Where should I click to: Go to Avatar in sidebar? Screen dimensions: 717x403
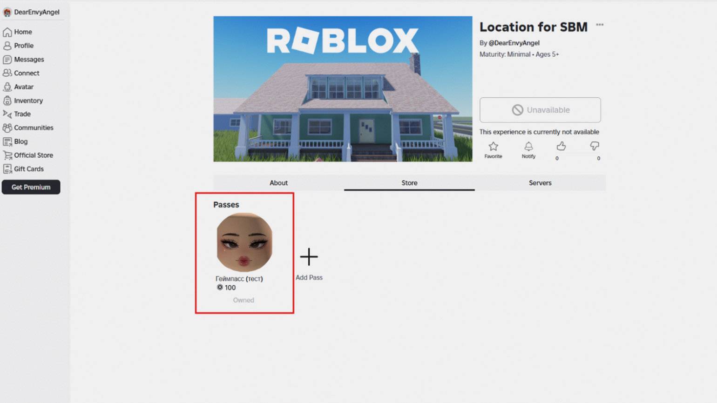(x=23, y=87)
